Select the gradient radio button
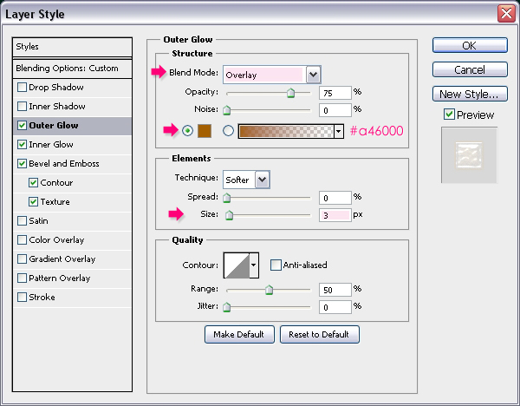 [229, 131]
